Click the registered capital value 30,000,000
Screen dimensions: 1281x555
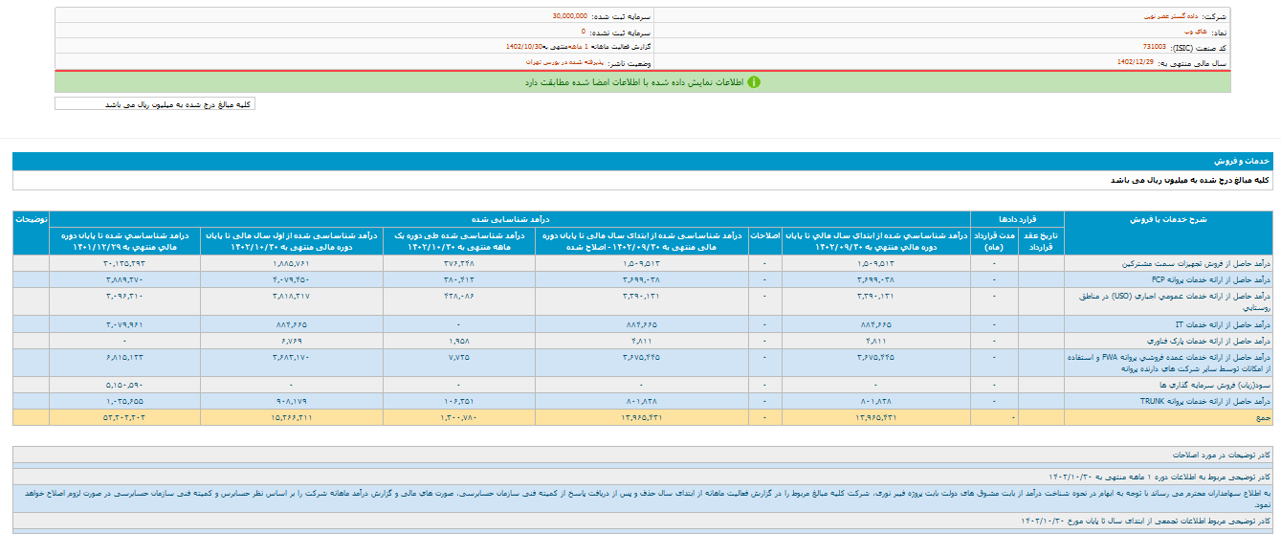pyautogui.click(x=571, y=16)
